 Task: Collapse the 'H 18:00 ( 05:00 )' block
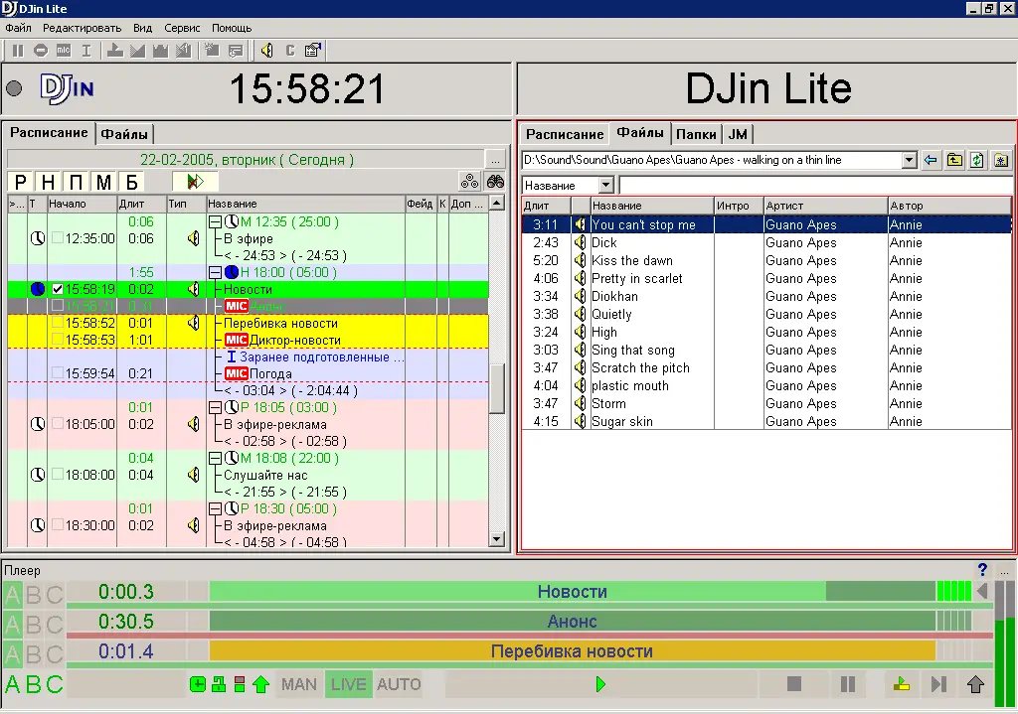215,272
